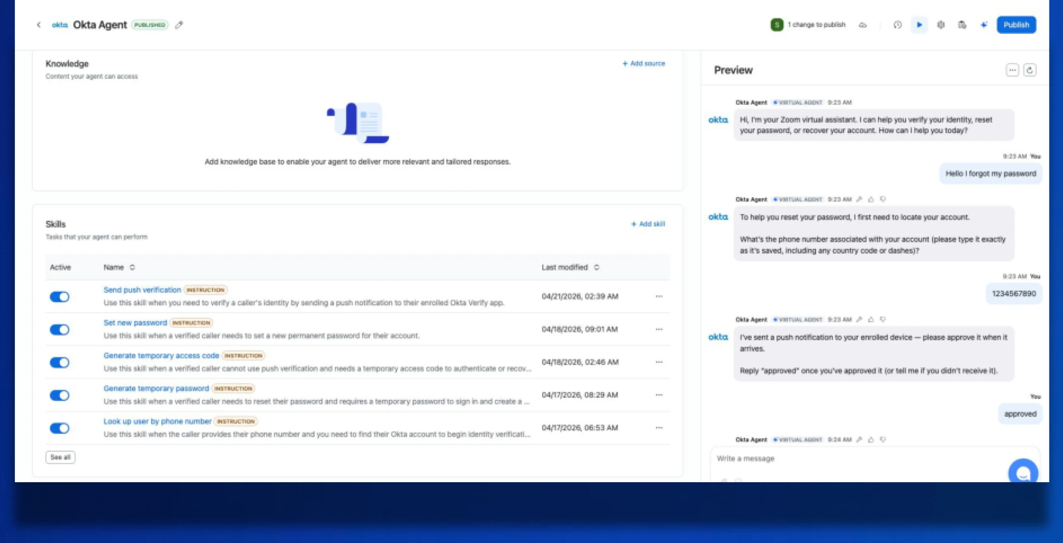Disable the Send push verification skill
1063x543 pixels.
(x=59, y=297)
